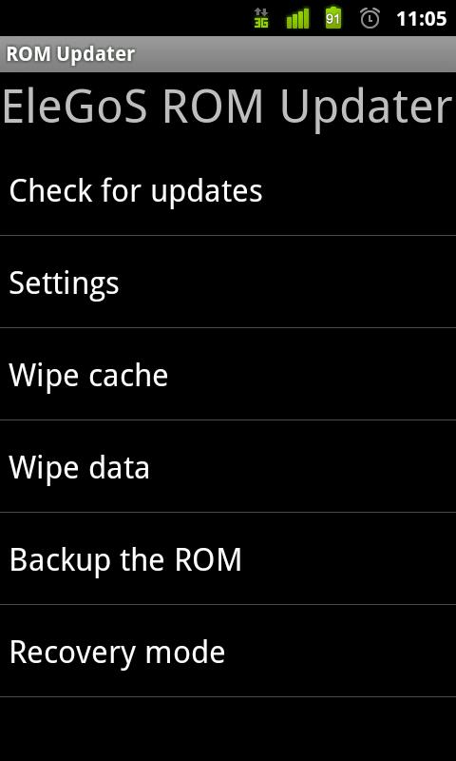Viewport: 456px width, 761px height.
Task: Select Check for updates
Action: click(228, 189)
